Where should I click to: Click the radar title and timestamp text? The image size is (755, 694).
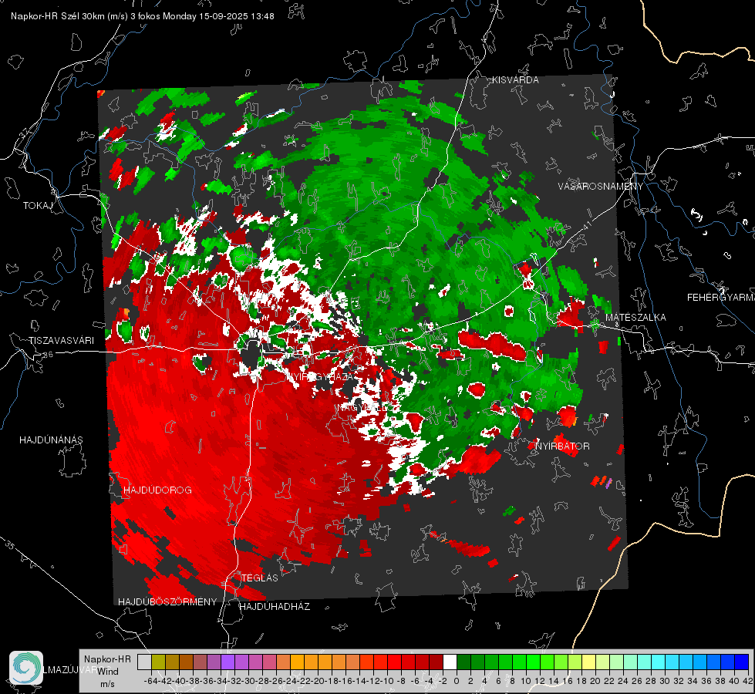(x=143, y=16)
